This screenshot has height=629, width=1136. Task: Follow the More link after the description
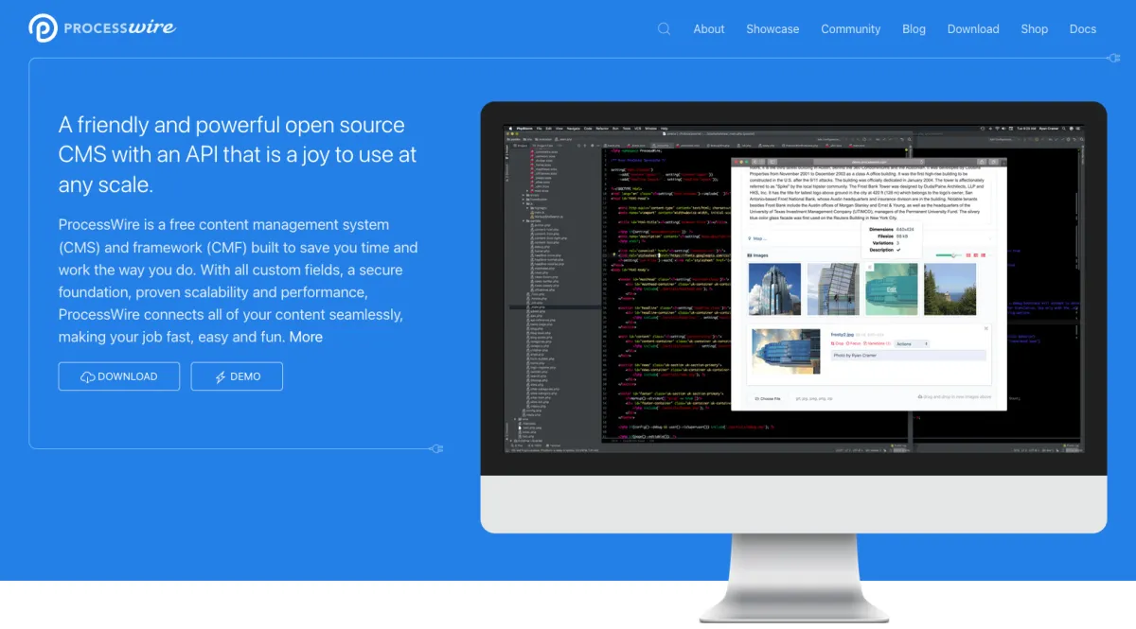coord(306,338)
